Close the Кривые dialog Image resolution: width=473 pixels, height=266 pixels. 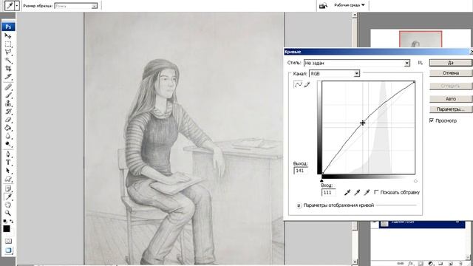[x=472, y=52]
